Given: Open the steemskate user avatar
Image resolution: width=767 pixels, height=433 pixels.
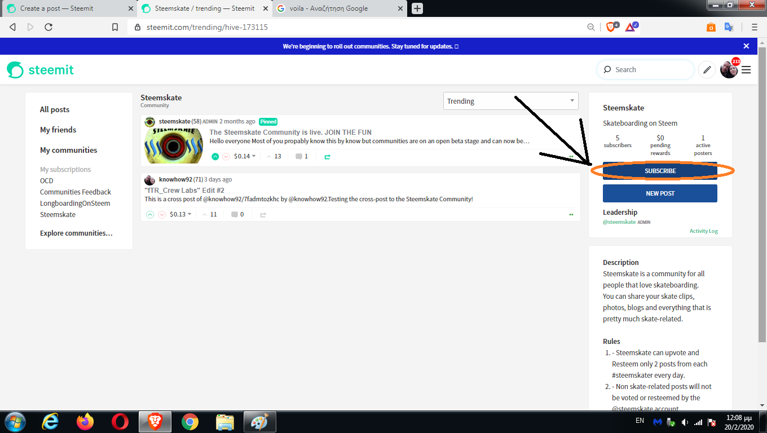Looking at the screenshot, I should tap(150, 122).
